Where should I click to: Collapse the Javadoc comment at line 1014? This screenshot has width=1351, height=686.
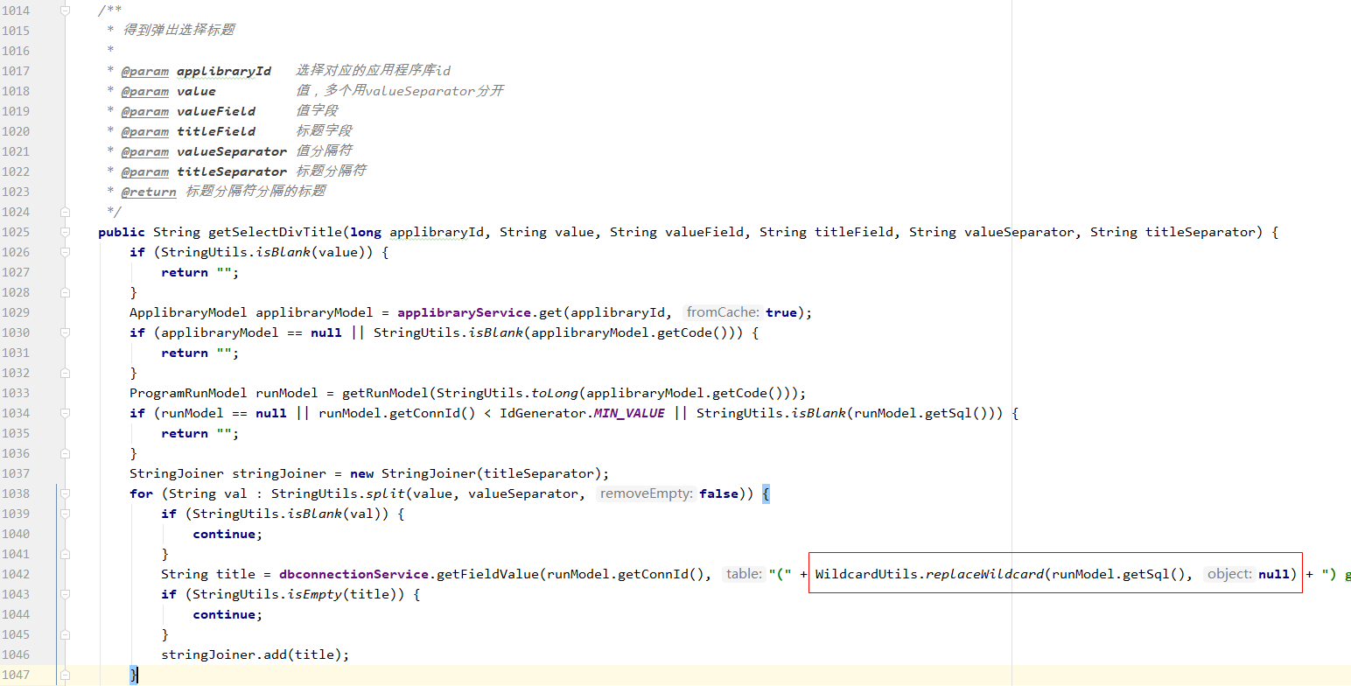[65, 10]
